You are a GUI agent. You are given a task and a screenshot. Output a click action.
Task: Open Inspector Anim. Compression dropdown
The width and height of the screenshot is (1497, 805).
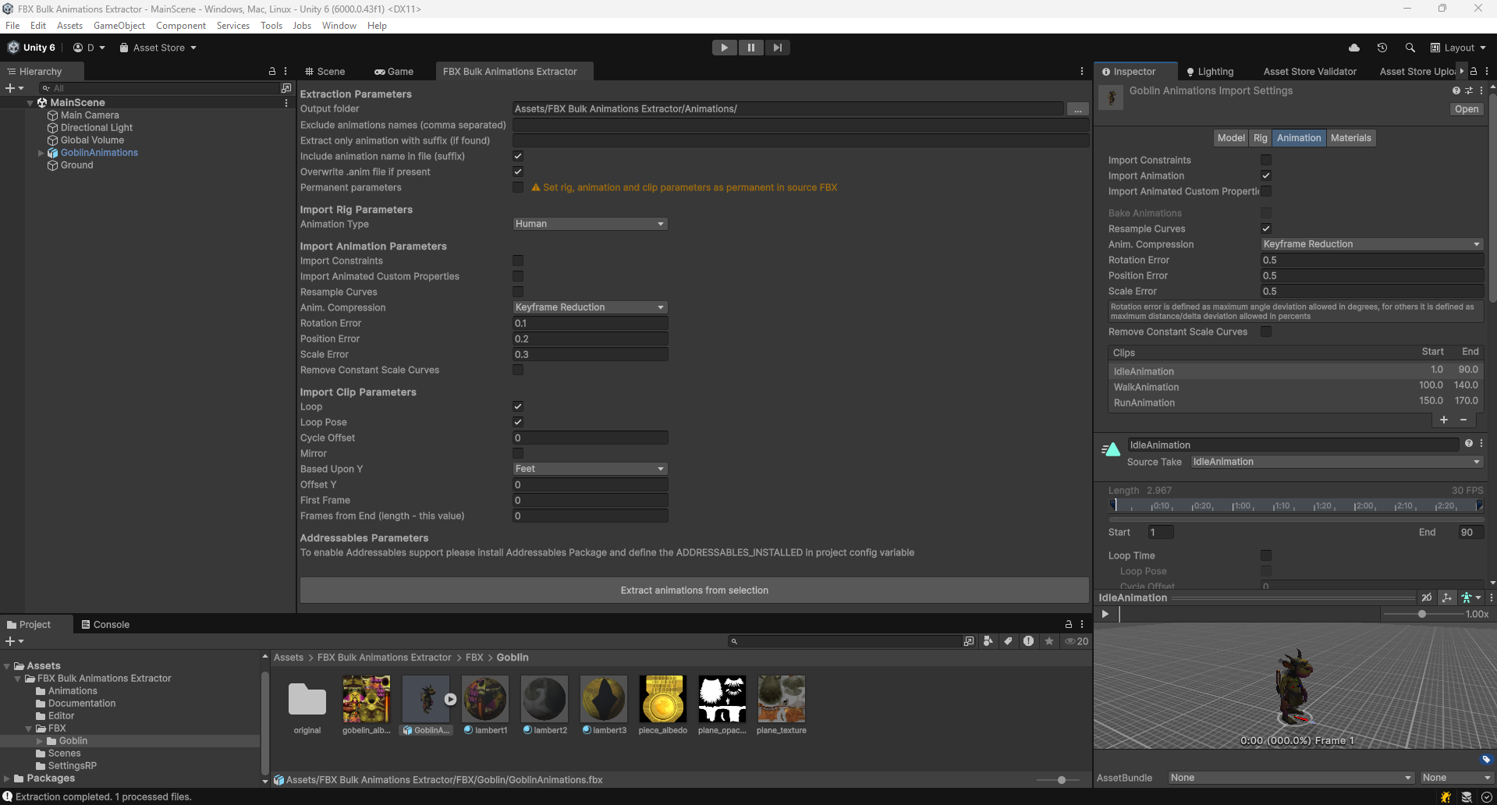(1371, 244)
